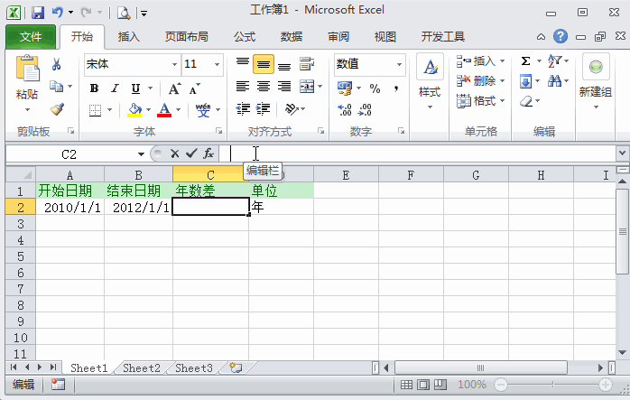
Task: Click font color red A
Action: (164, 109)
